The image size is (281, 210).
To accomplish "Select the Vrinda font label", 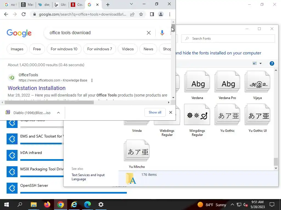I will point(137,131).
